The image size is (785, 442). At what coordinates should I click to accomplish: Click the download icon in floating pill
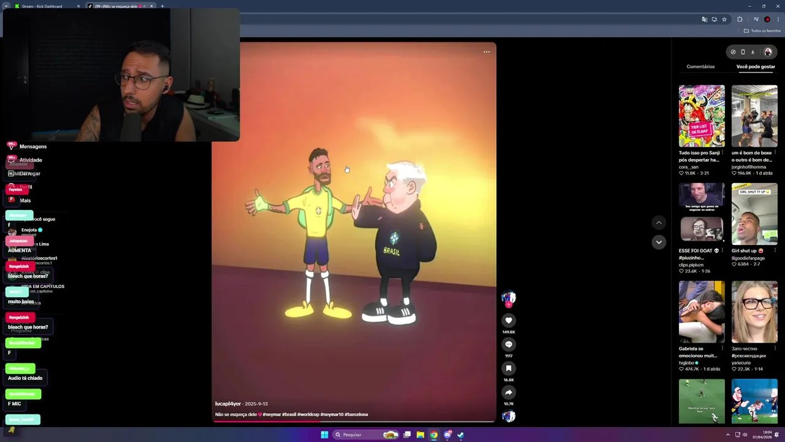(x=753, y=52)
